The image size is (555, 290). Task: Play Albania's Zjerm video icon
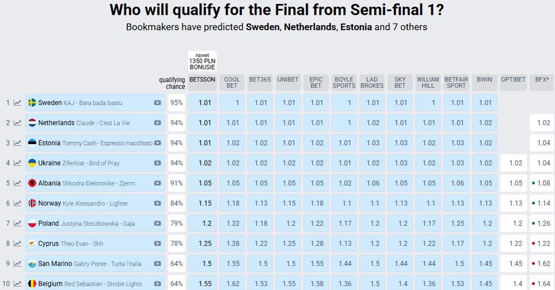tap(157, 183)
